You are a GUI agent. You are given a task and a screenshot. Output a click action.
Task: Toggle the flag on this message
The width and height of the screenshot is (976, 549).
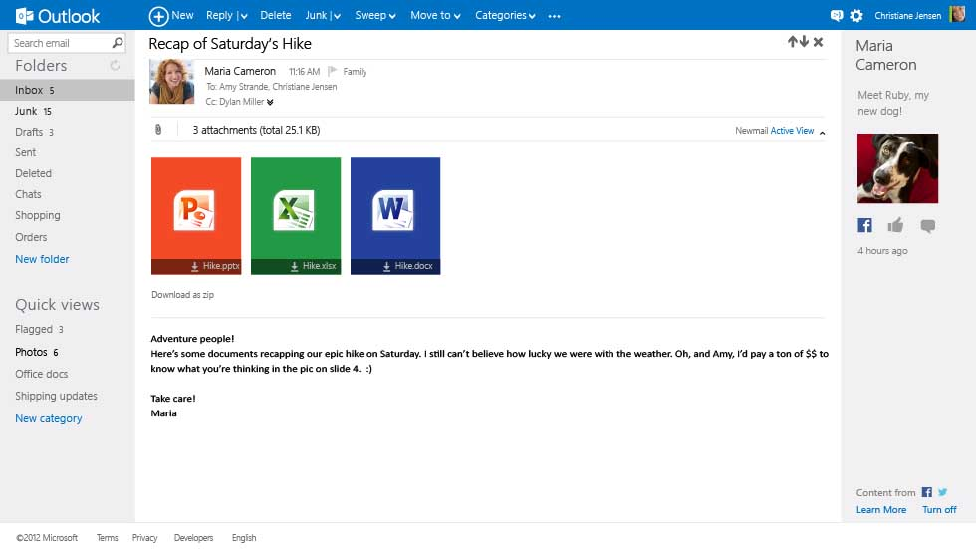coord(333,72)
